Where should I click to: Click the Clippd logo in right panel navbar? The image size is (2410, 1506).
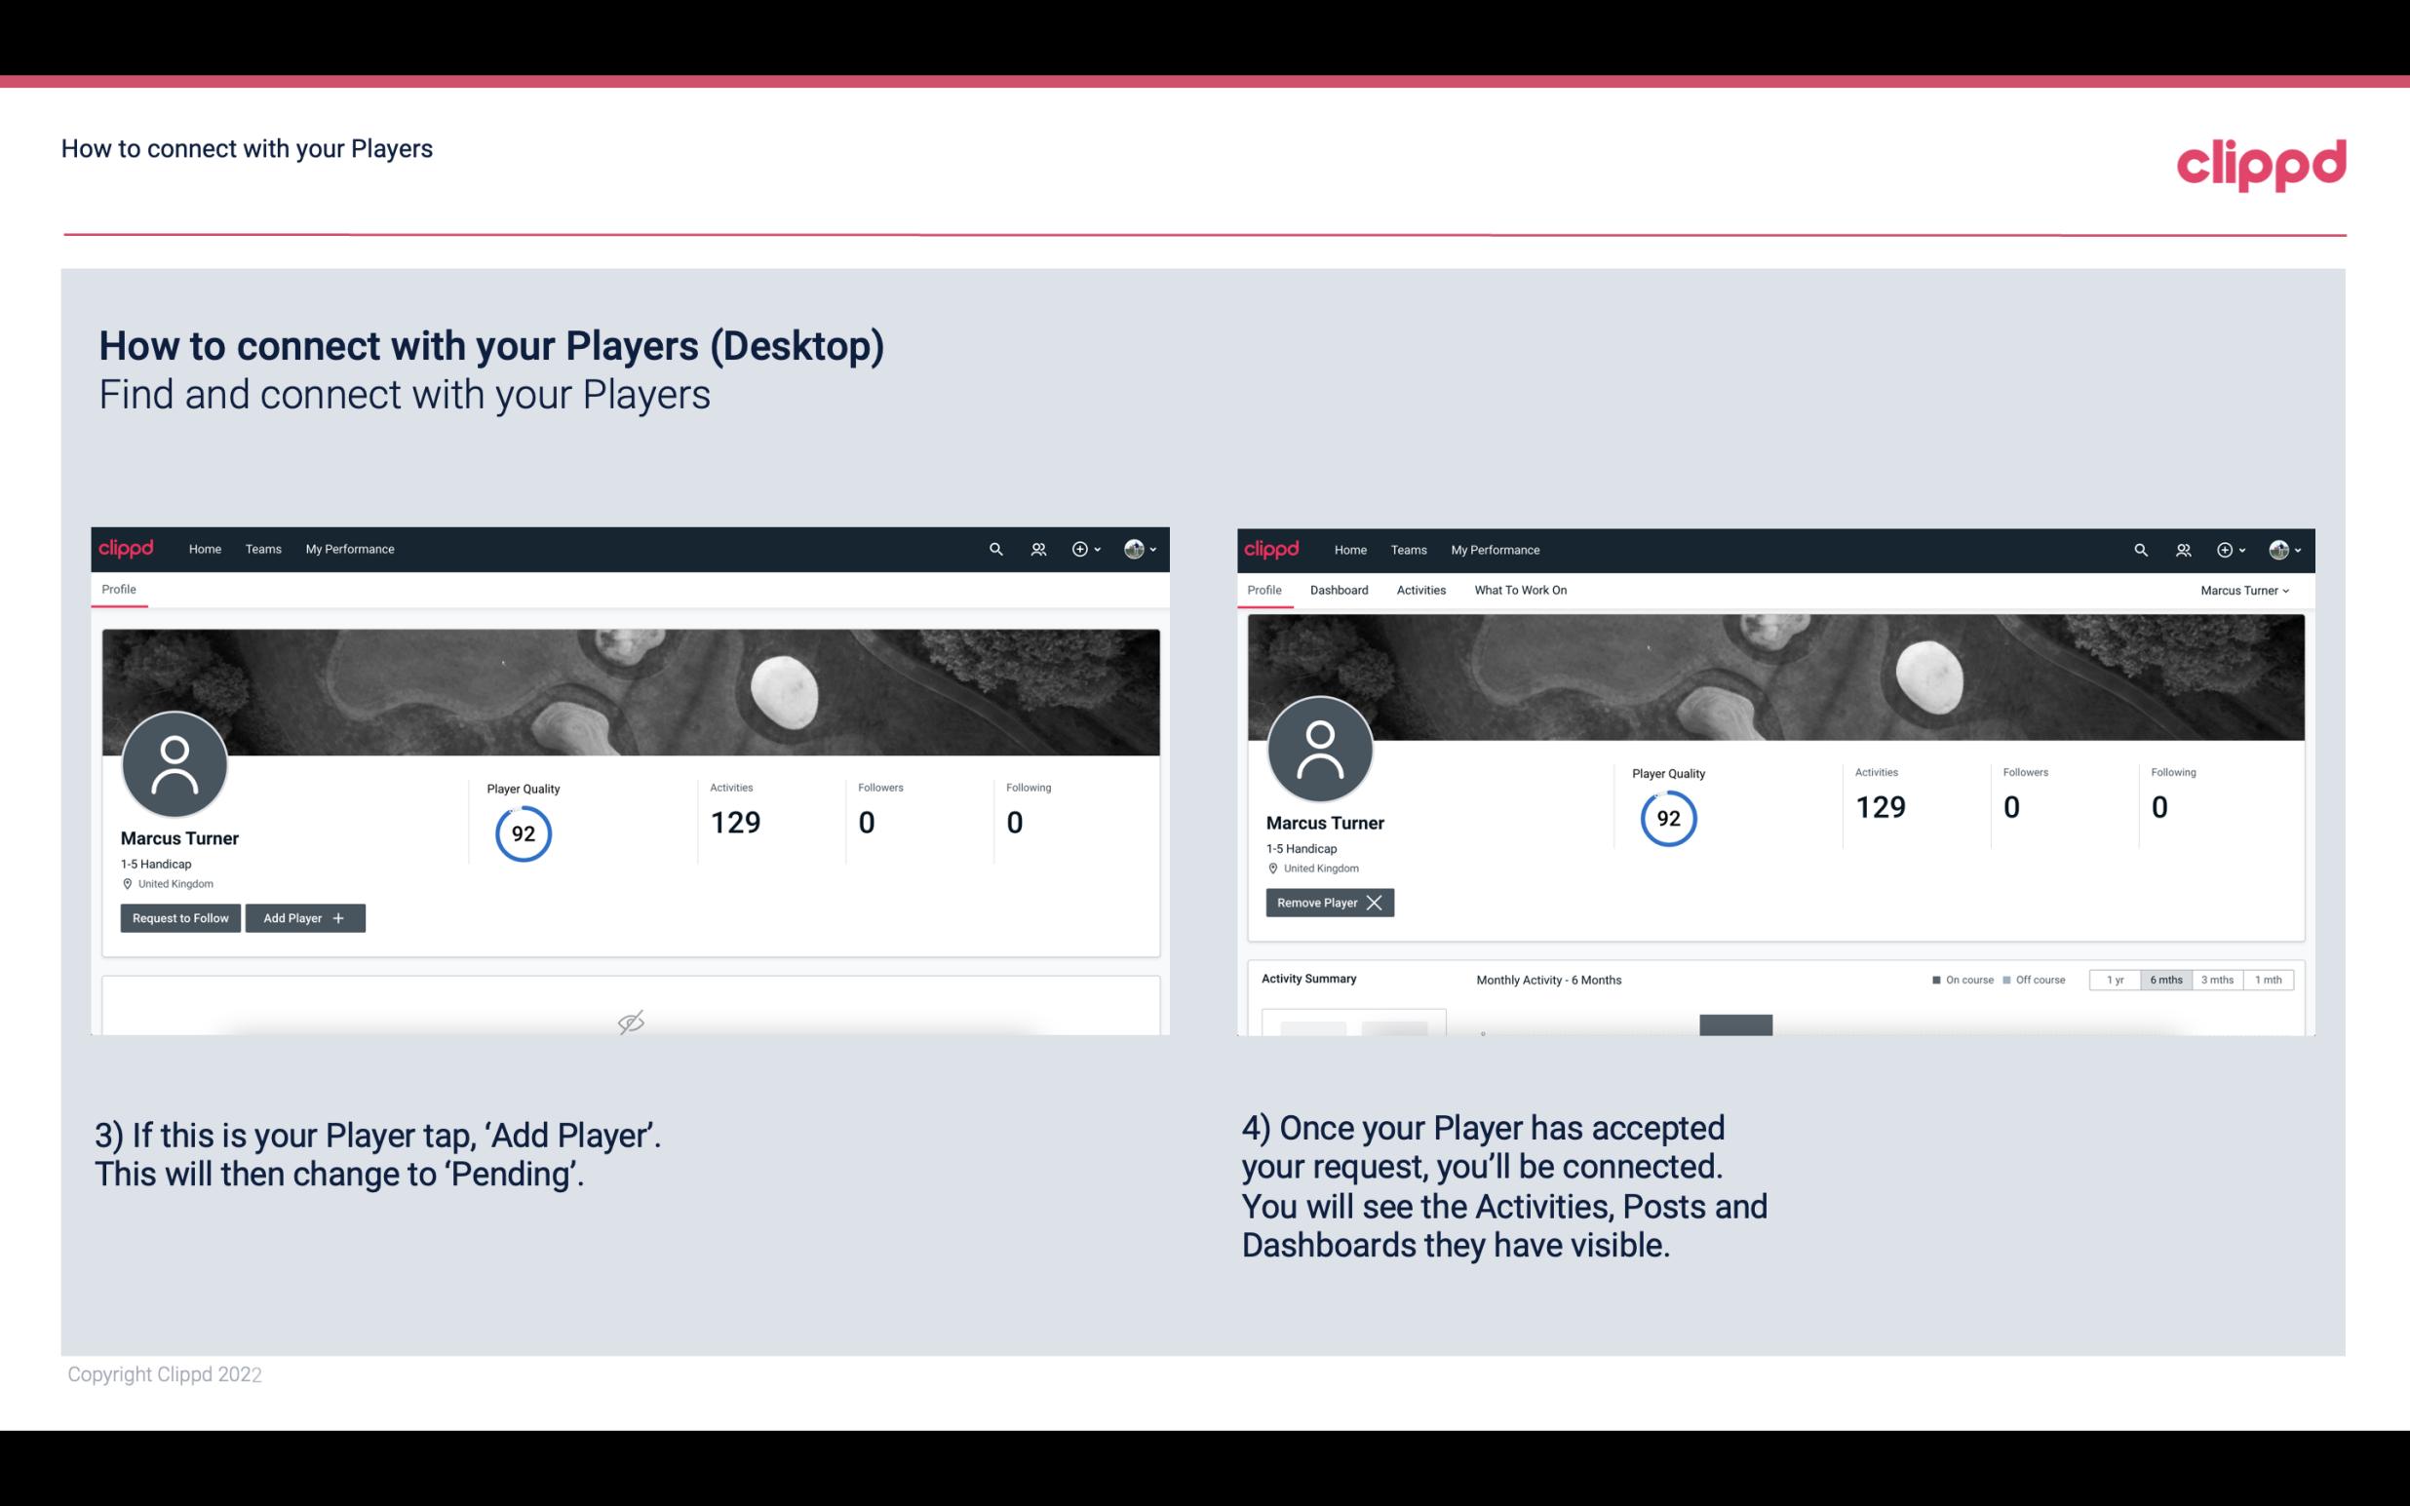[x=1272, y=548]
